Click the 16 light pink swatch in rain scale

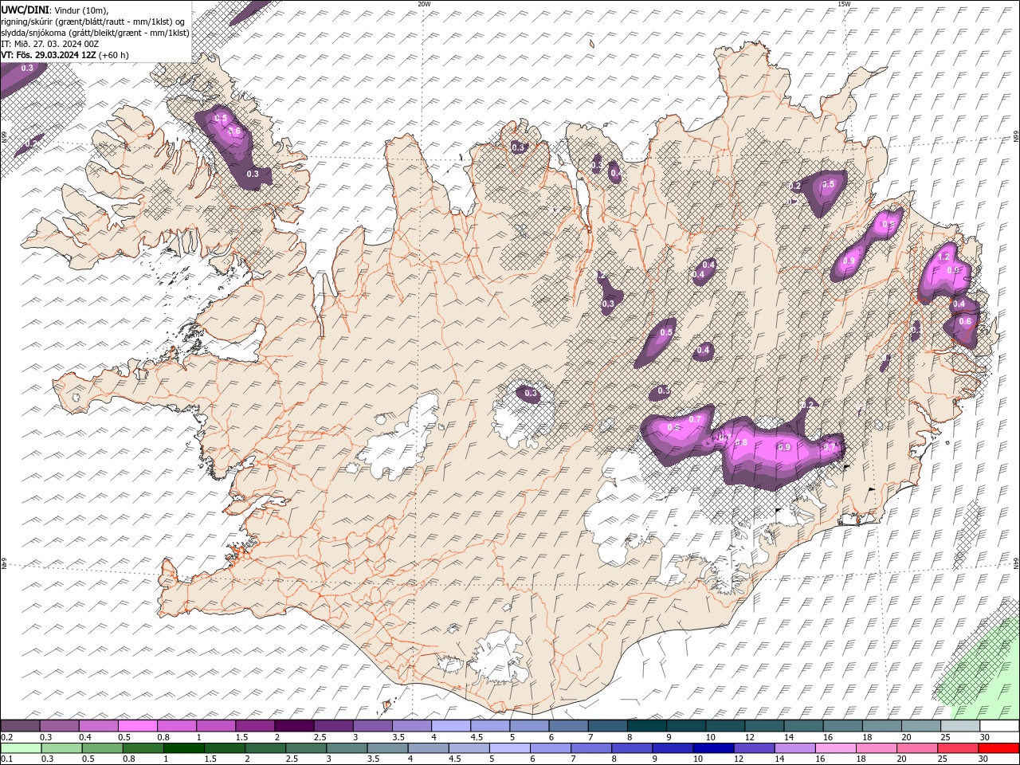click(835, 748)
